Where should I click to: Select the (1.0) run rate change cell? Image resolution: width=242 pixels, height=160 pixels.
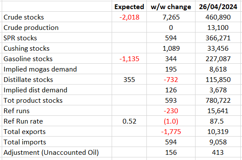[171, 121]
